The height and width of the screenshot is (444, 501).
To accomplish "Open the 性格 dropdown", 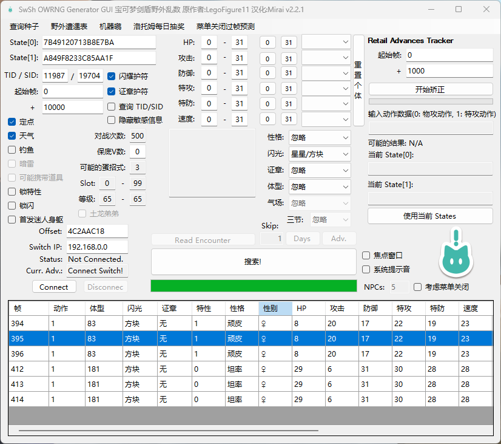I will pos(320,137).
